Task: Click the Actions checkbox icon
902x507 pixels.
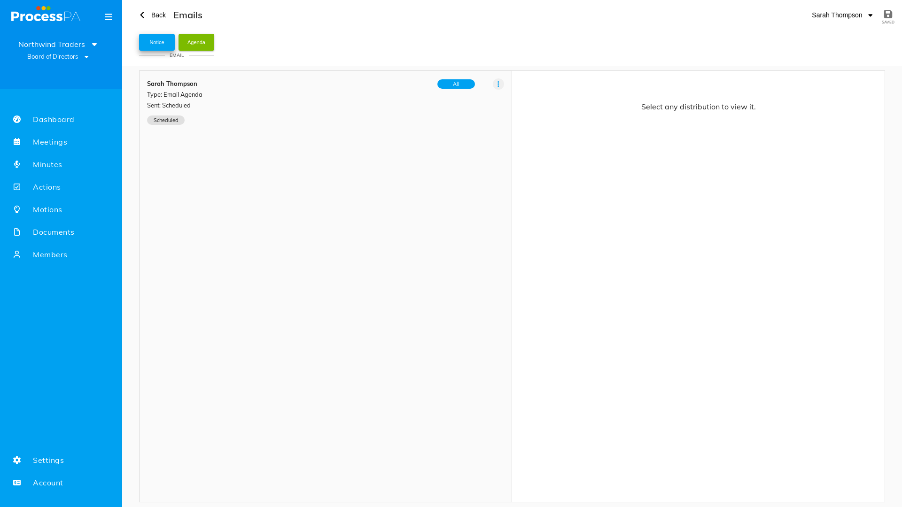Action: point(17,187)
